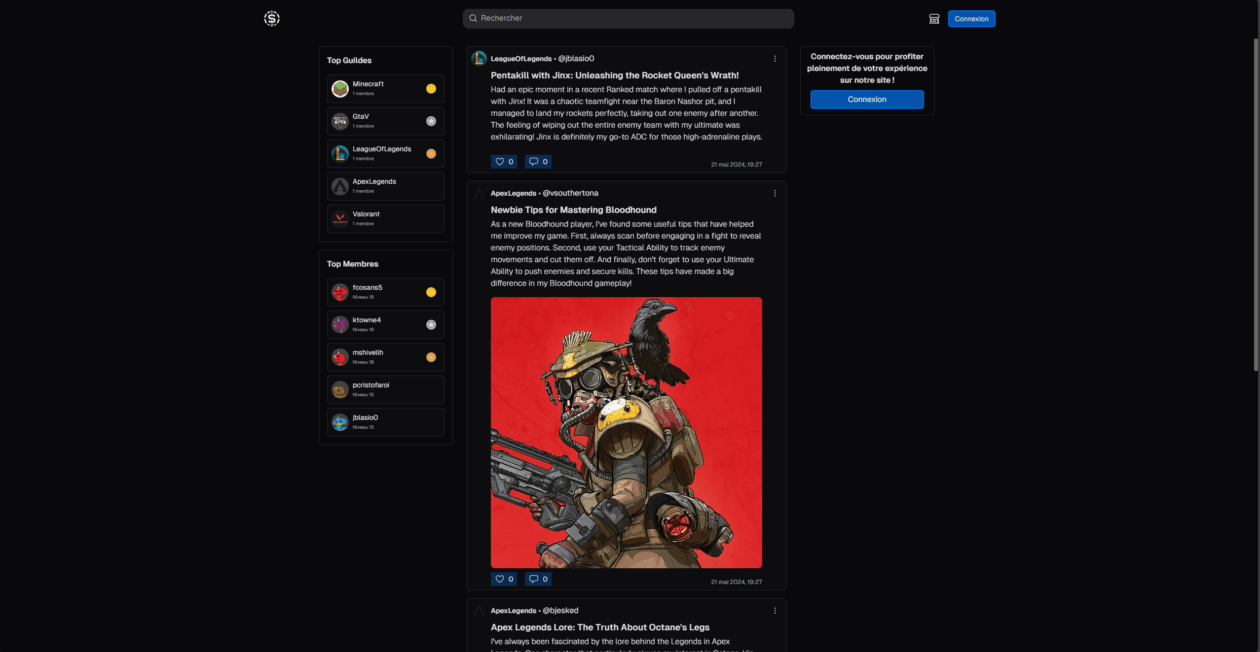Click the silver medal beside ktowne4
The height and width of the screenshot is (652, 1260).
point(431,325)
